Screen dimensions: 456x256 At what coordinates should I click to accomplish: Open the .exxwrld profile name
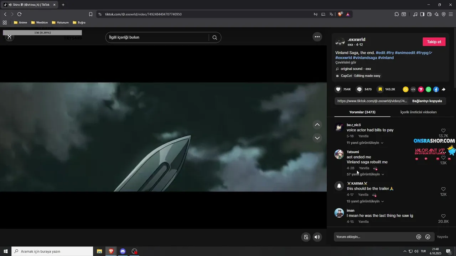pos(356,39)
